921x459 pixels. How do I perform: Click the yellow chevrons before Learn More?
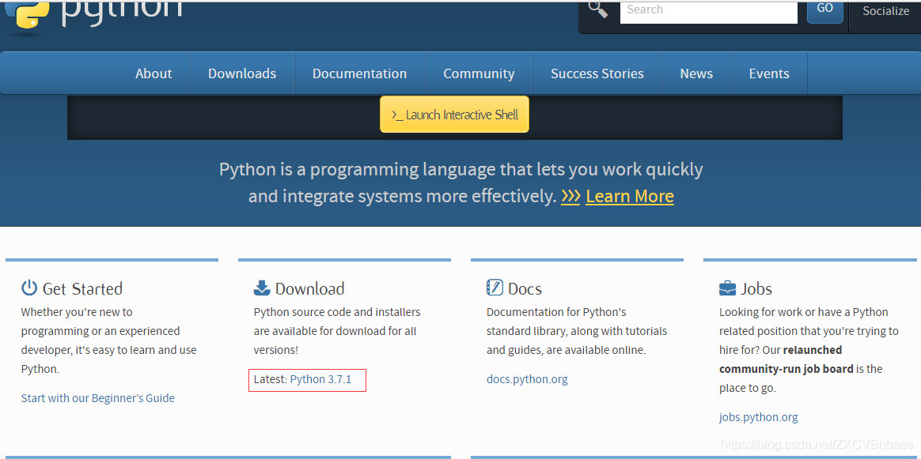point(570,196)
